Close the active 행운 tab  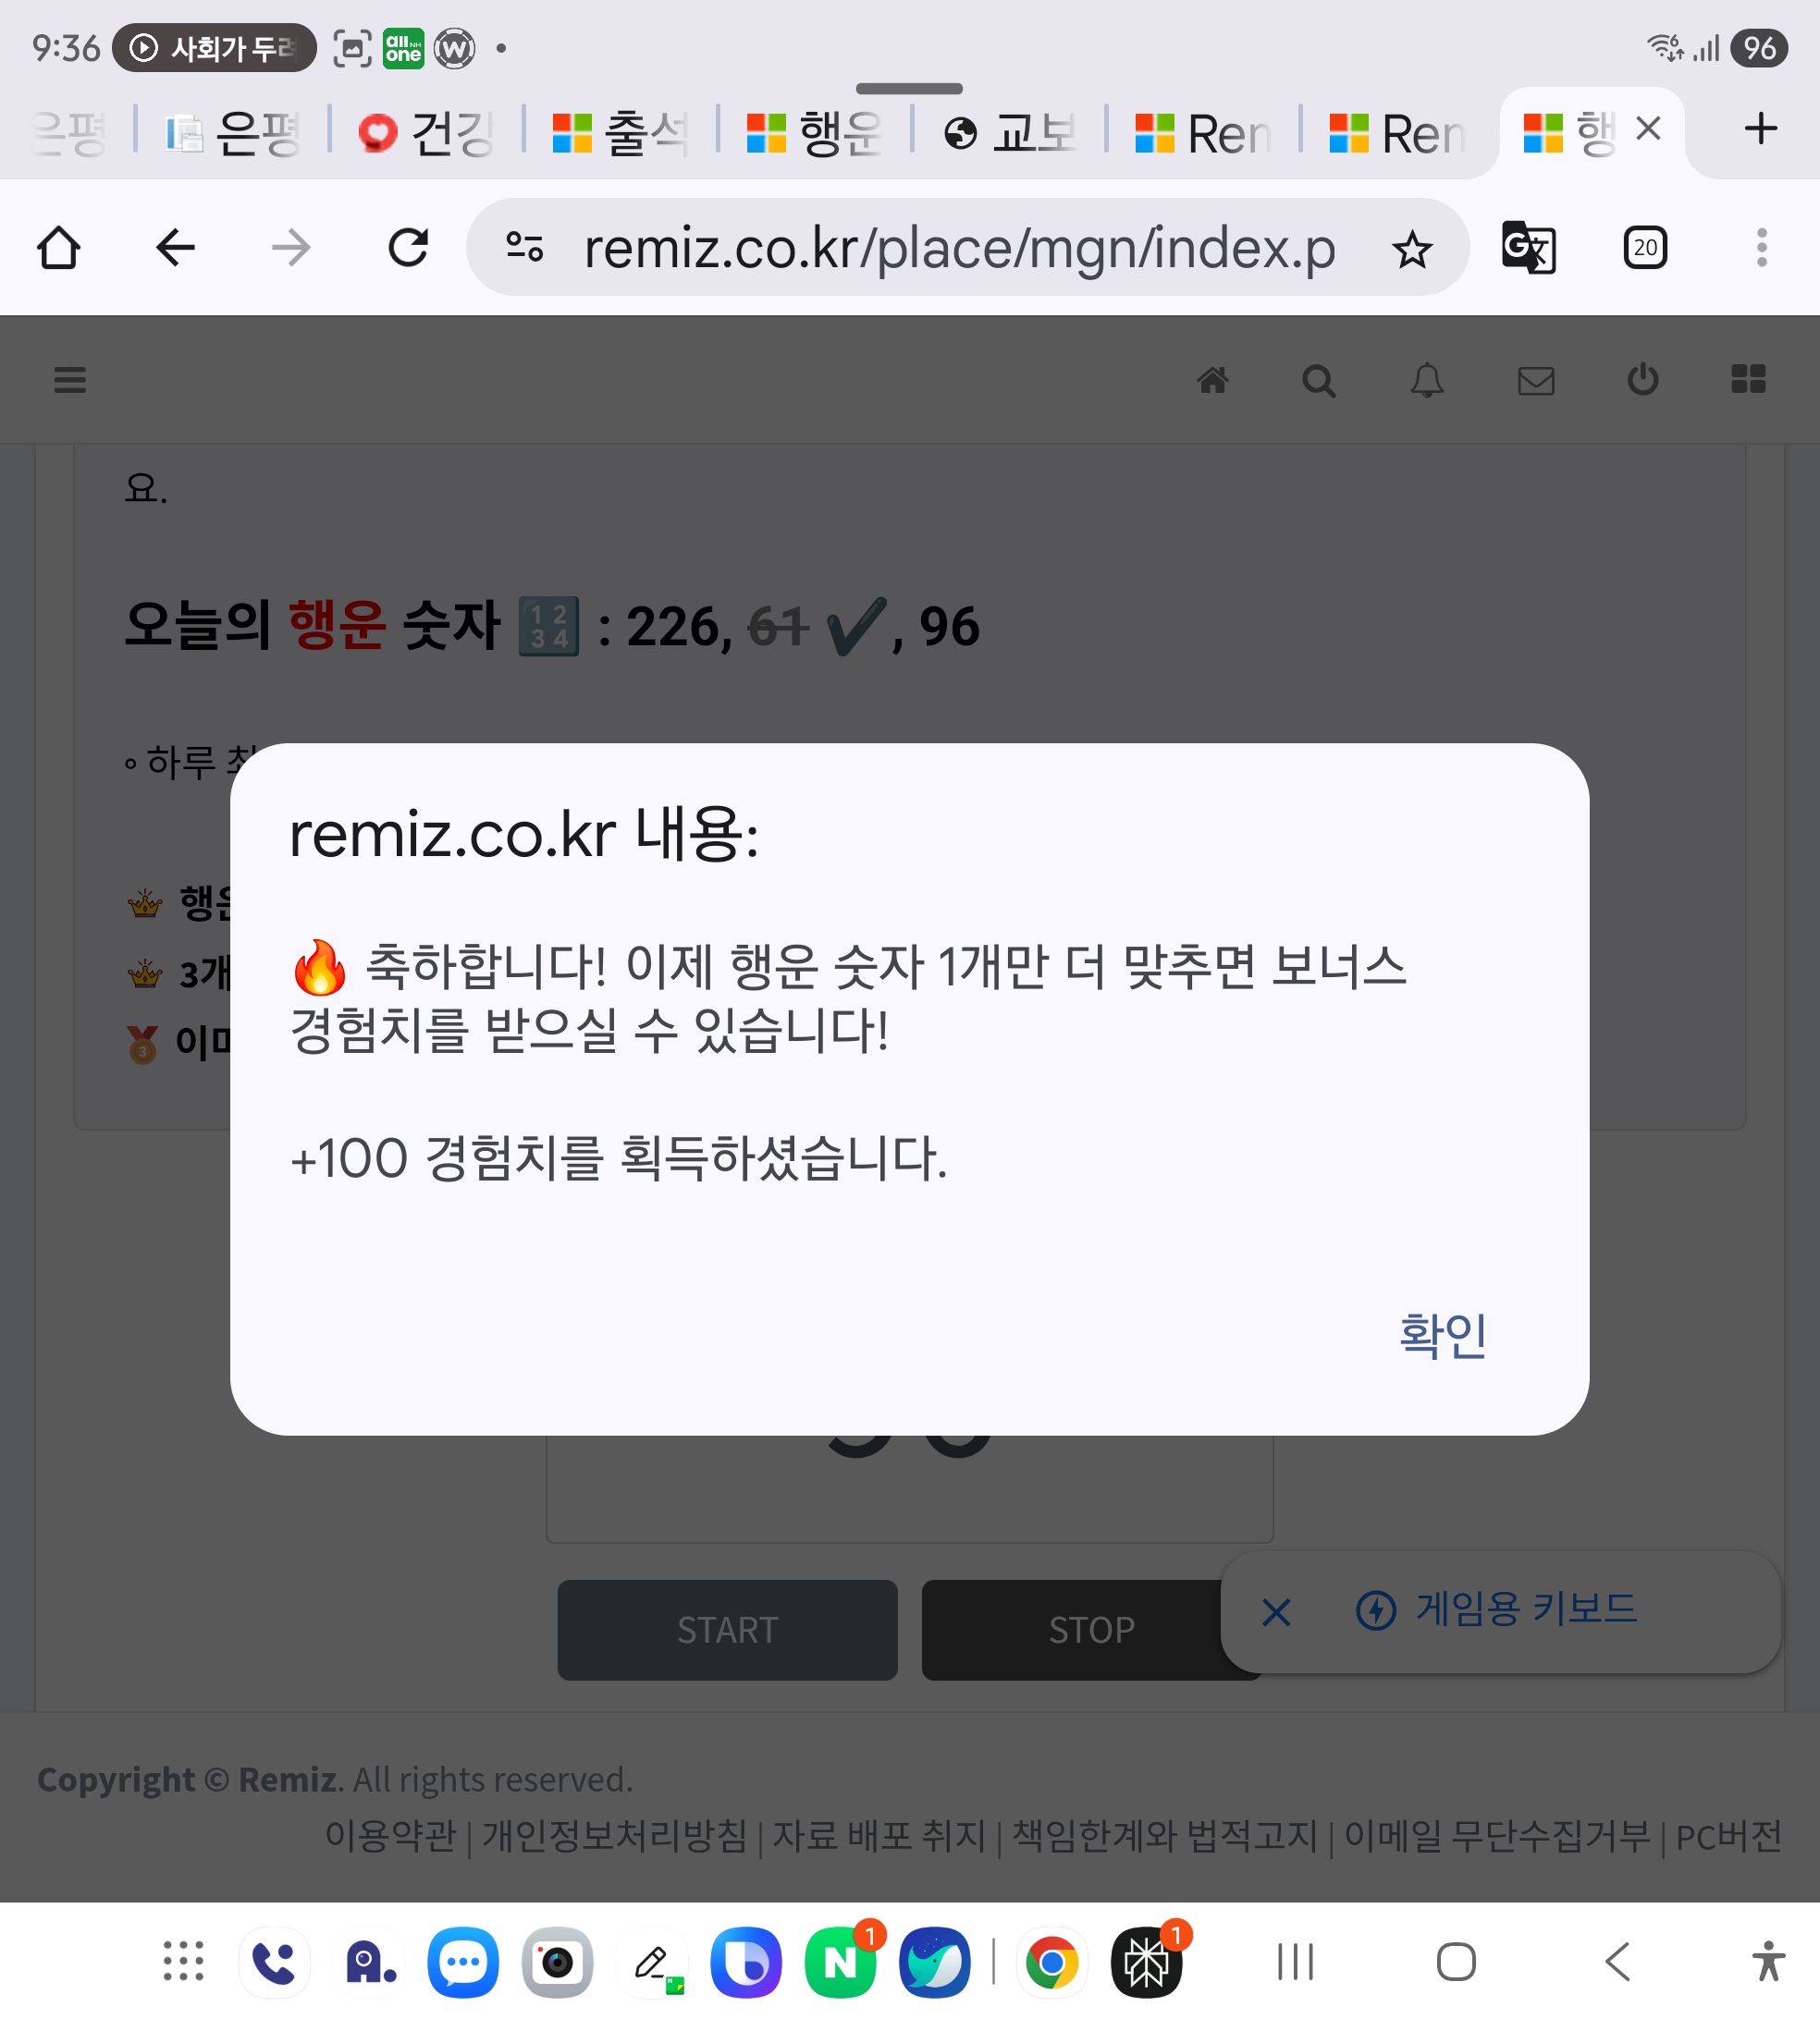1648,128
